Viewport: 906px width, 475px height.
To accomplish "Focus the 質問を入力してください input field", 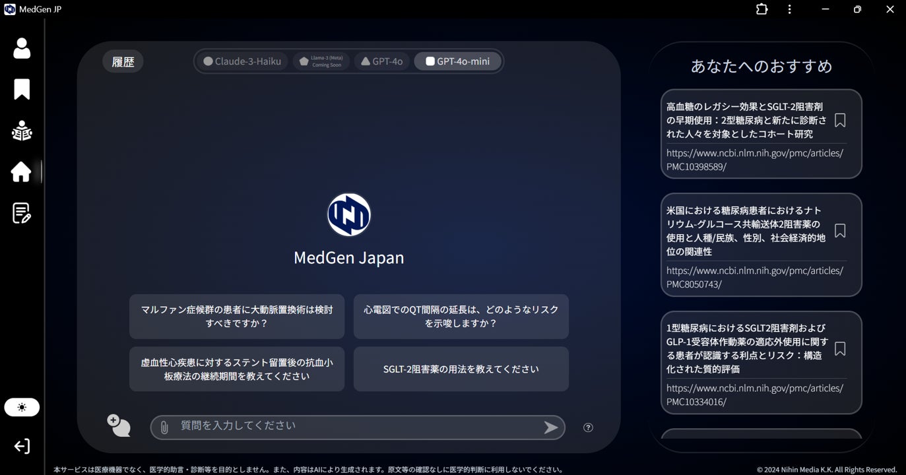I will point(357,427).
